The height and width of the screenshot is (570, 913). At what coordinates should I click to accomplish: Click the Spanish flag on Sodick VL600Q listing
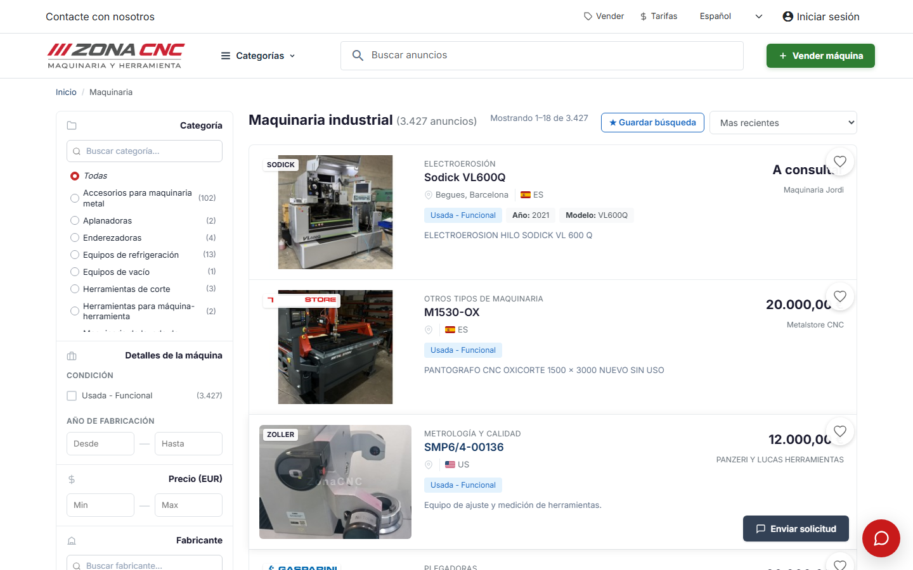point(526,195)
